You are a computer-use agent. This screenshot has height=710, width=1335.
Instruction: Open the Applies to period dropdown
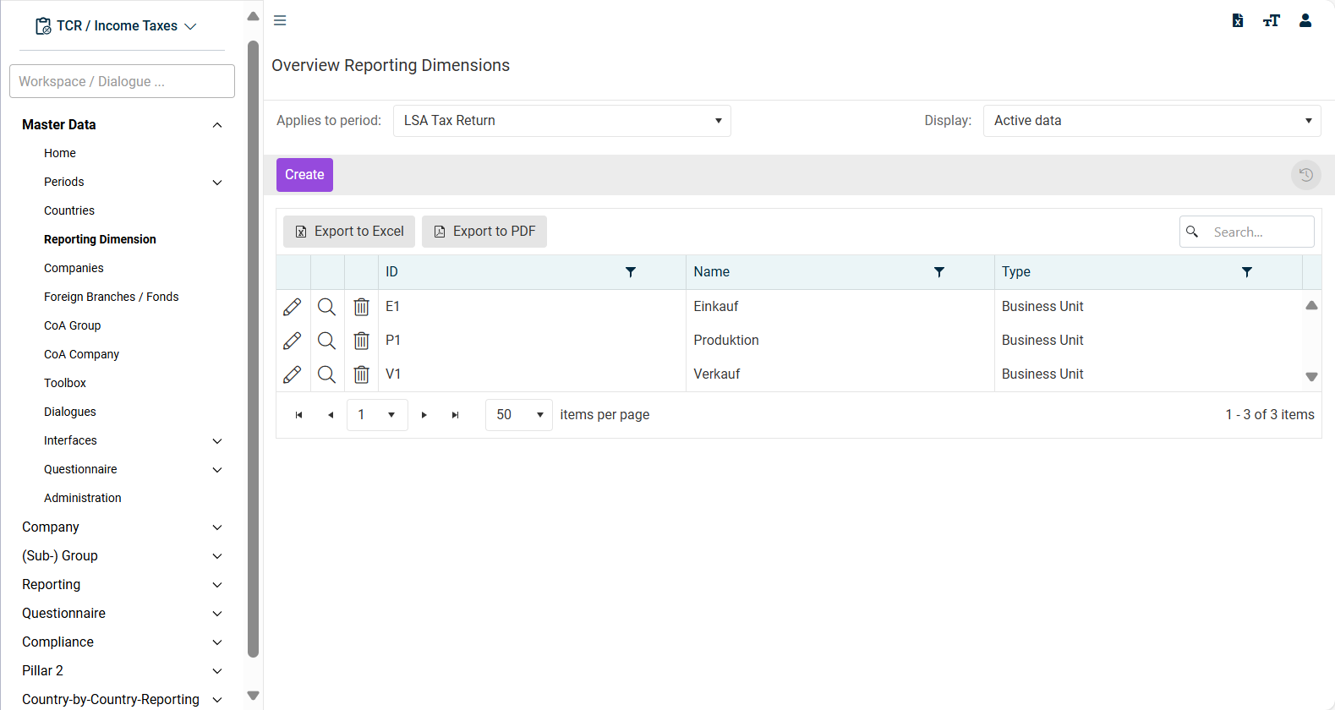(562, 121)
